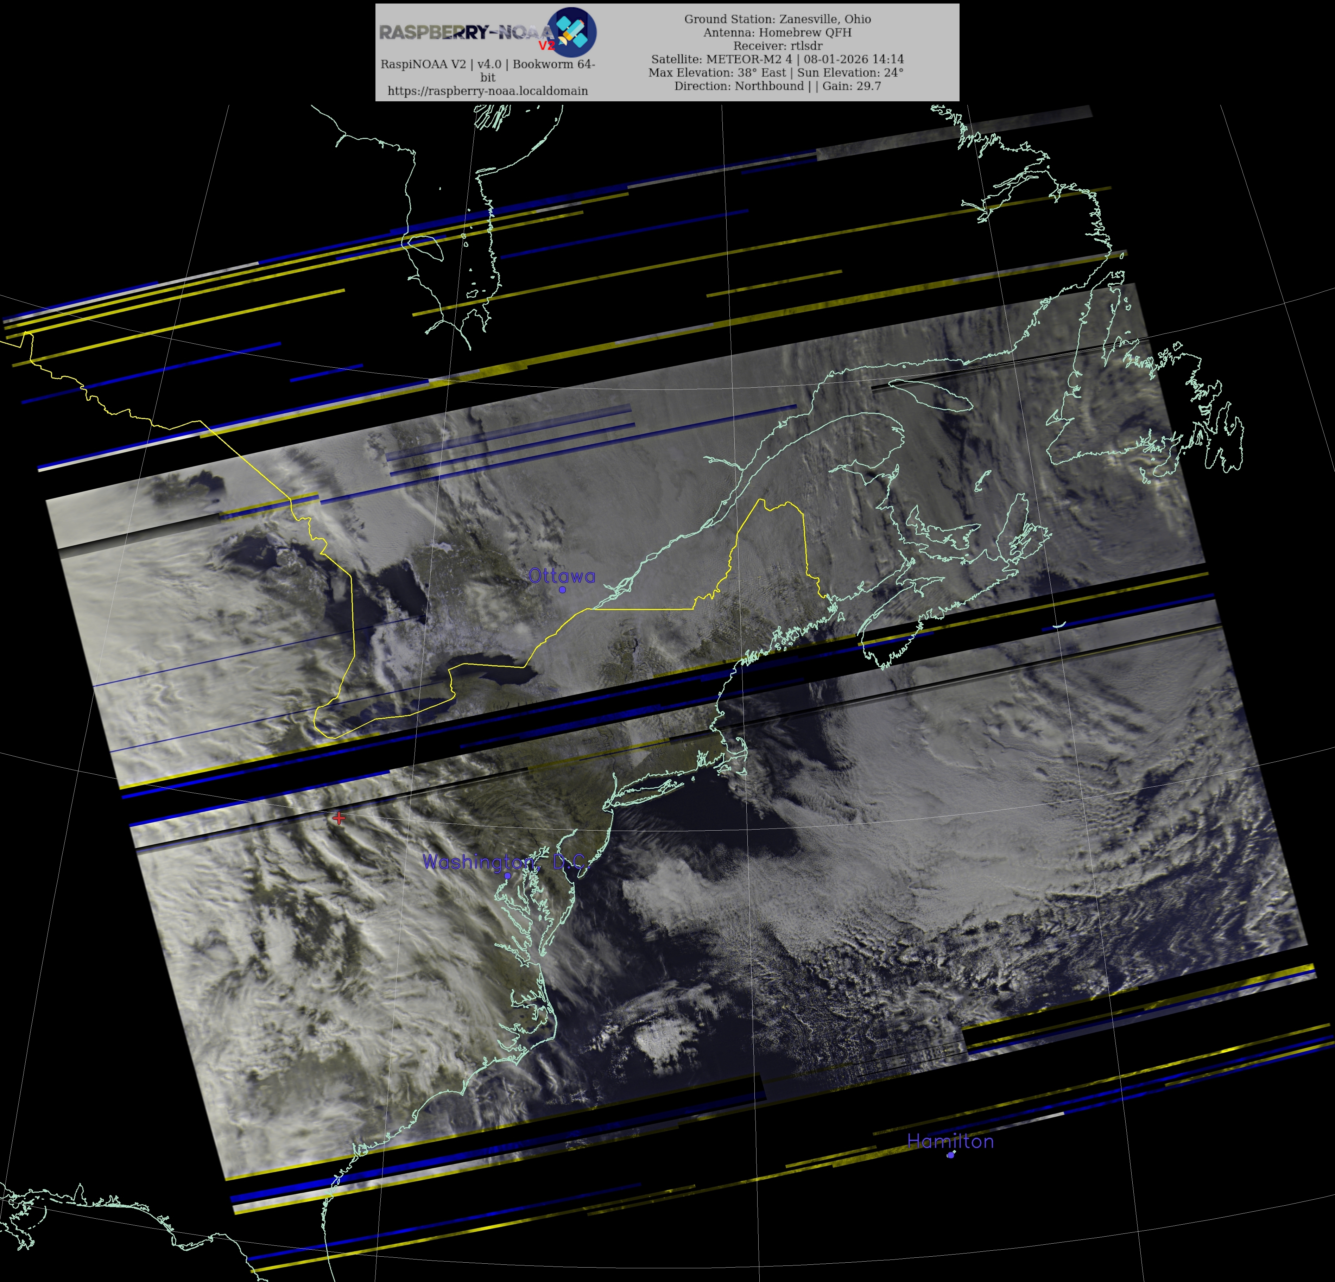
Task: Click the red cross ground station marker
Action: [x=339, y=818]
